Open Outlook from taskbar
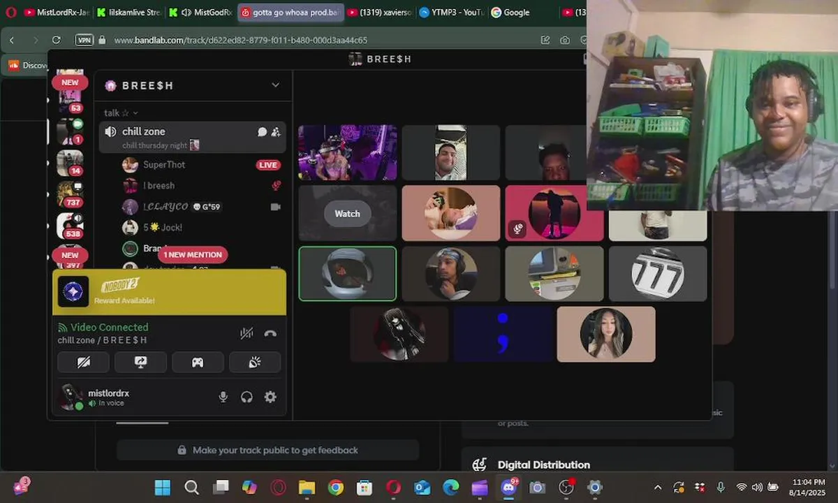Screen dimensions: 838x503 422,487
